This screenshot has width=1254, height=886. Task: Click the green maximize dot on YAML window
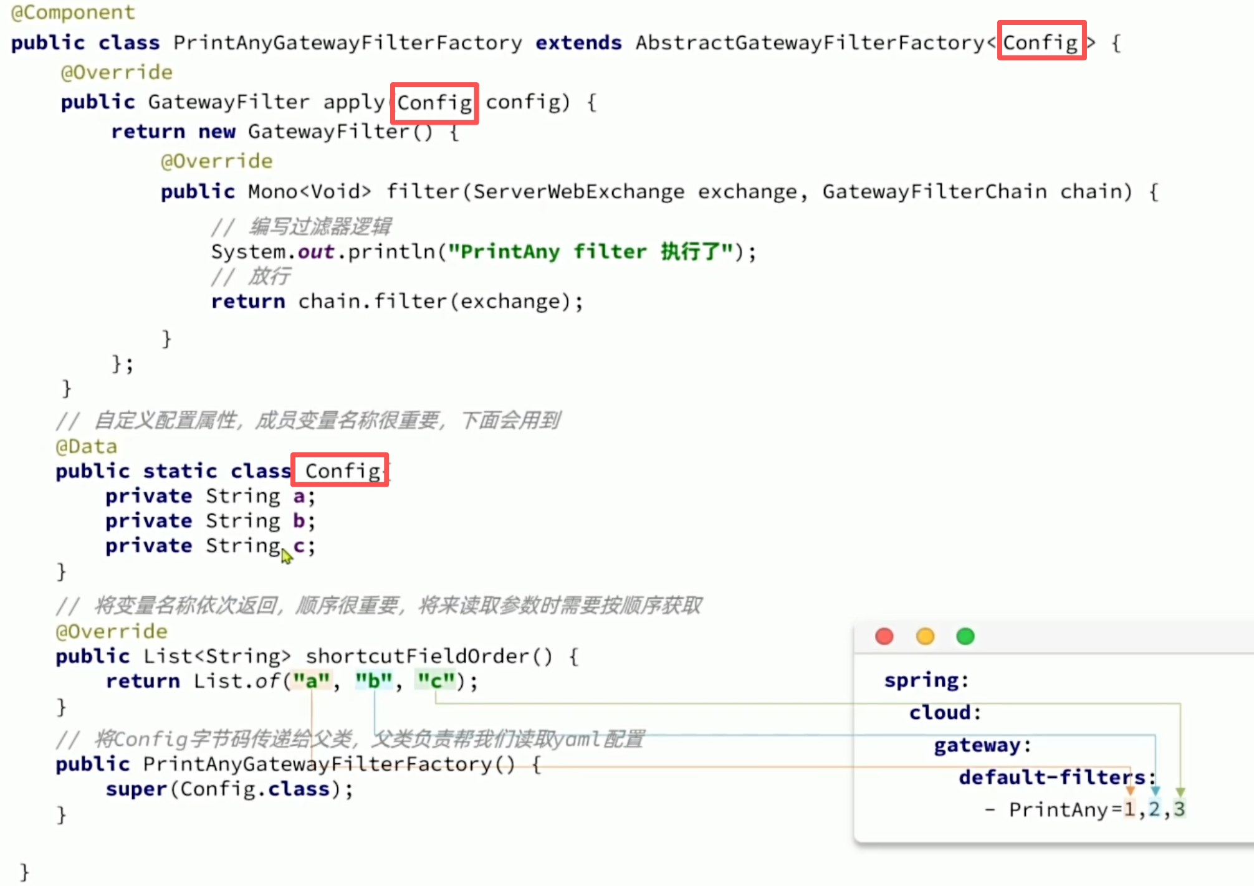tap(965, 636)
